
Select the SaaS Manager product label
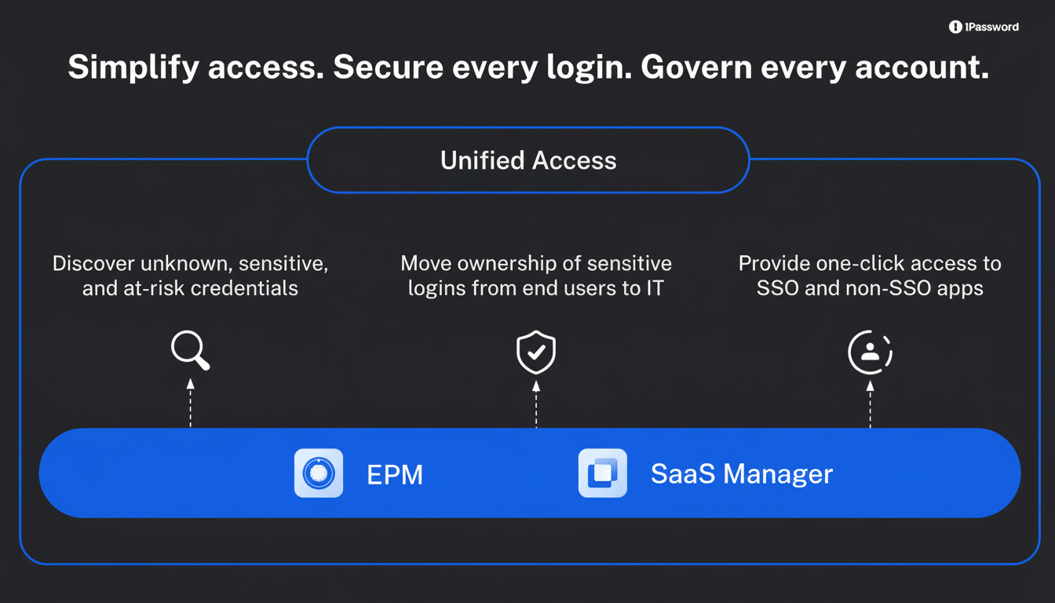742,473
